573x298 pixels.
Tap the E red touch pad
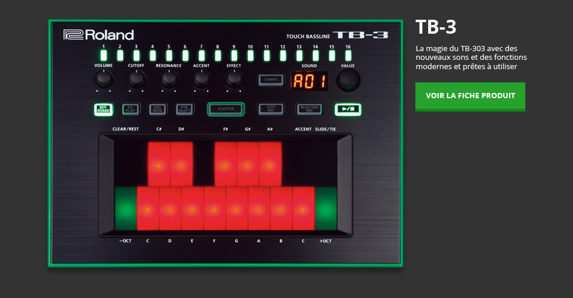pos(193,209)
